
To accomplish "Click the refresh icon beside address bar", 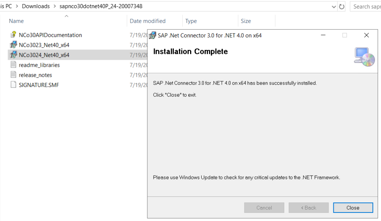I will 342,7.
